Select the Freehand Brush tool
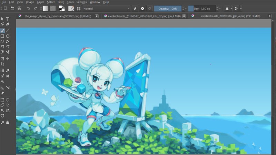The height and width of the screenshot is (155, 276). click(x=2, y=31)
